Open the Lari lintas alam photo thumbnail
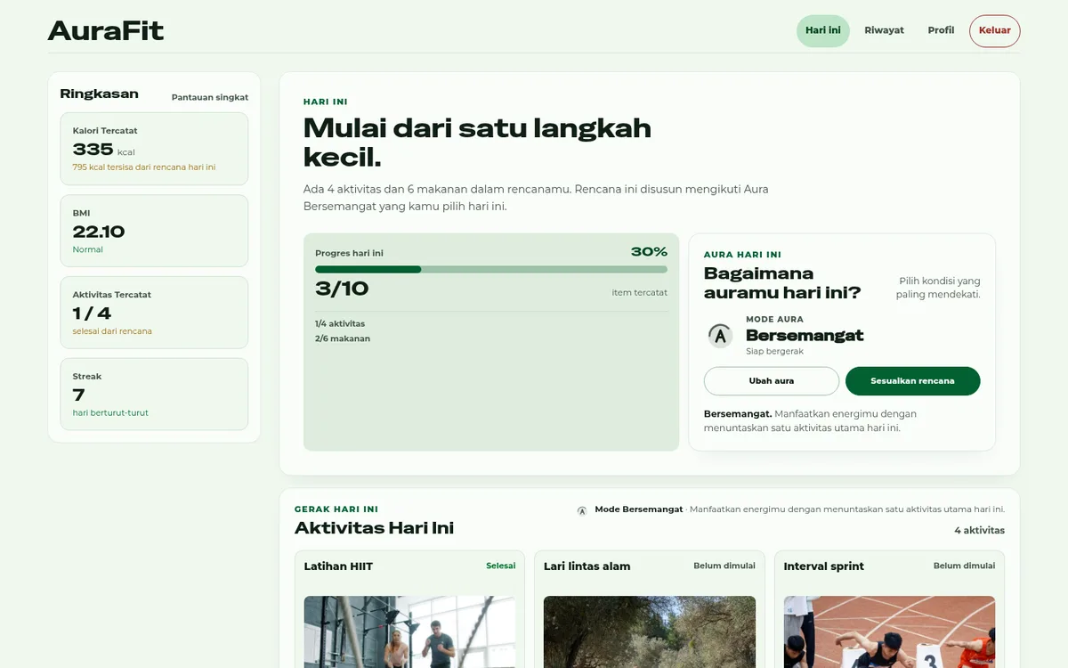The width and height of the screenshot is (1068, 668). pyautogui.click(x=650, y=632)
